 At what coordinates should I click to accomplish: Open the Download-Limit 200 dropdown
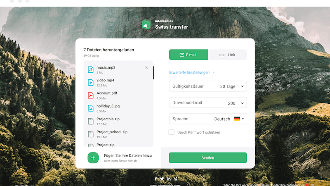point(208,103)
